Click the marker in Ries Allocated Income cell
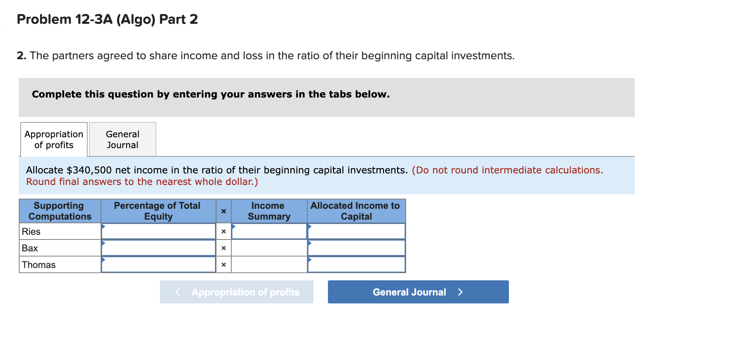 pyautogui.click(x=309, y=227)
